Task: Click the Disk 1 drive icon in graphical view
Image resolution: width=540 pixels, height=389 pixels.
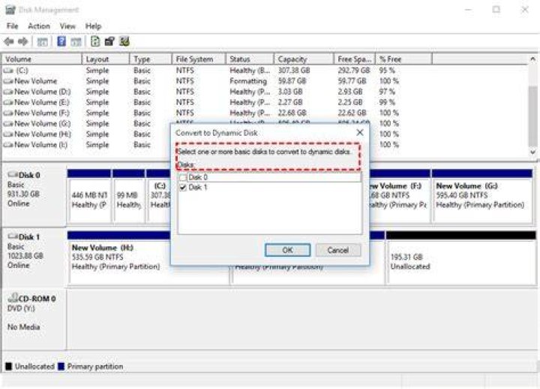Action: pos(13,237)
